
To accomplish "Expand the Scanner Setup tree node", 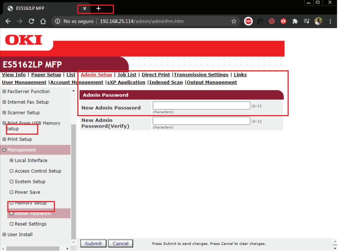I will [4, 113].
